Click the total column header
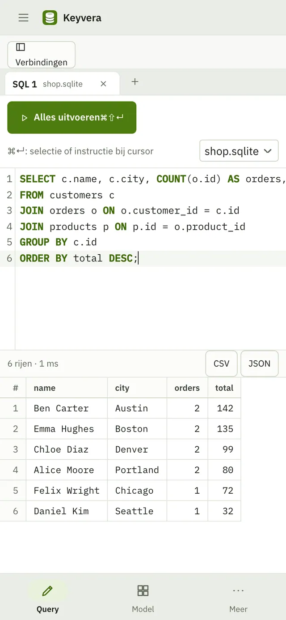 pyautogui.click(x=224, y=388)
